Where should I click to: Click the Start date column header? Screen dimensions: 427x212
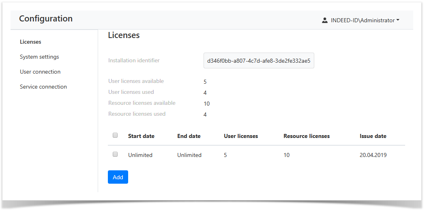pos(141,136)
